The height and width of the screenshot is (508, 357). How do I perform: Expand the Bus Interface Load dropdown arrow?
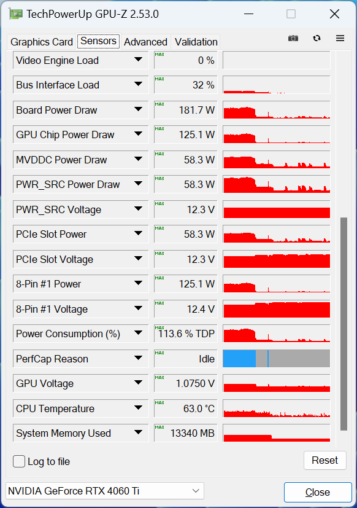tap(138, 84)
